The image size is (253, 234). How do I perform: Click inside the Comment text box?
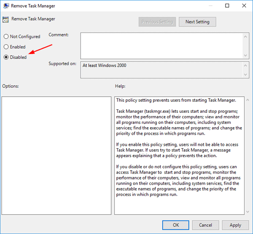160,45
